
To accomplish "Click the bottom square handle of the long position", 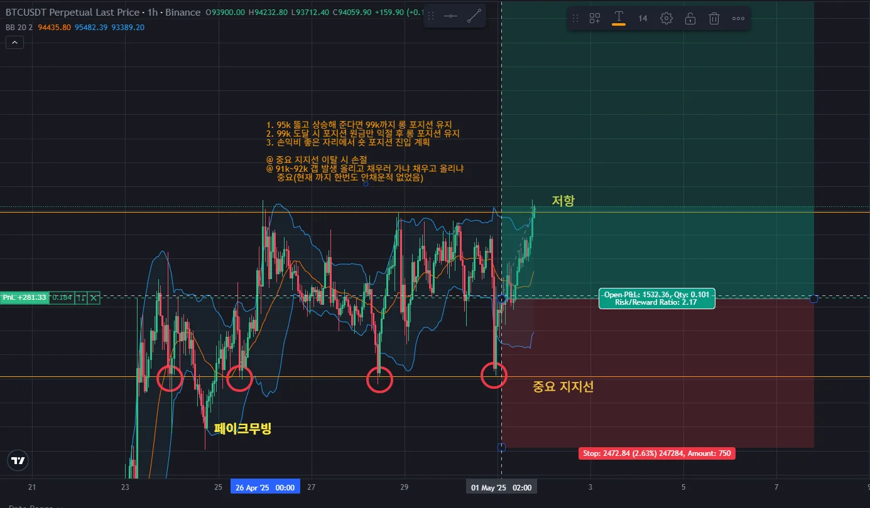I will pos(501,447).
